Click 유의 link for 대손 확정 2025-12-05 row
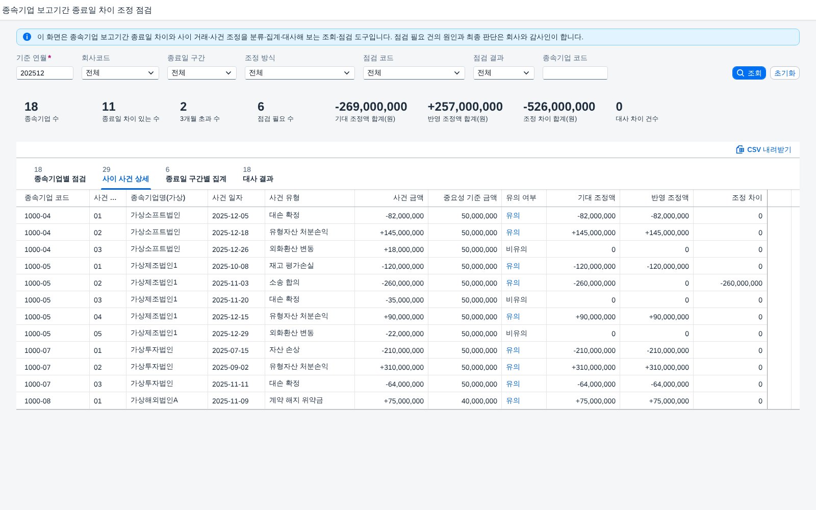This screenshot has height=510, width=816. pyautogui.click(x=513, y=215)
